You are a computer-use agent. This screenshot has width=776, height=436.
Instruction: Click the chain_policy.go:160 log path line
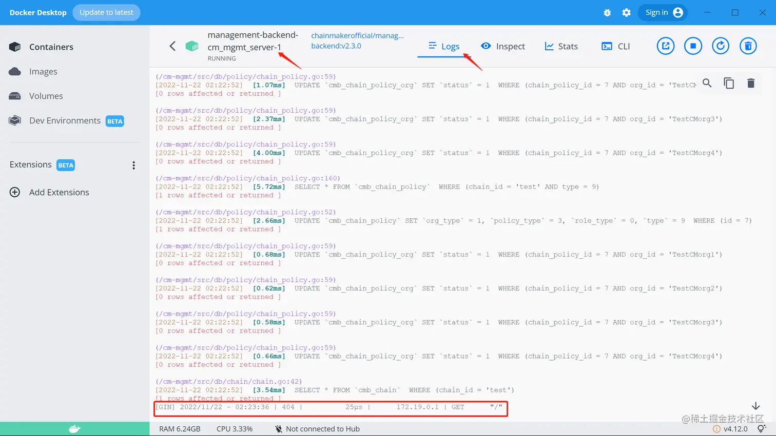click(x=248, y=178)
